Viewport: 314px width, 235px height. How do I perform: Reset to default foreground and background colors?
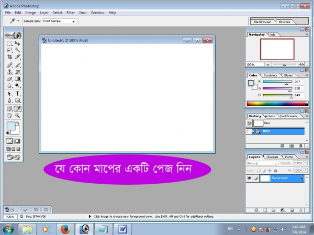pos(8,133)
